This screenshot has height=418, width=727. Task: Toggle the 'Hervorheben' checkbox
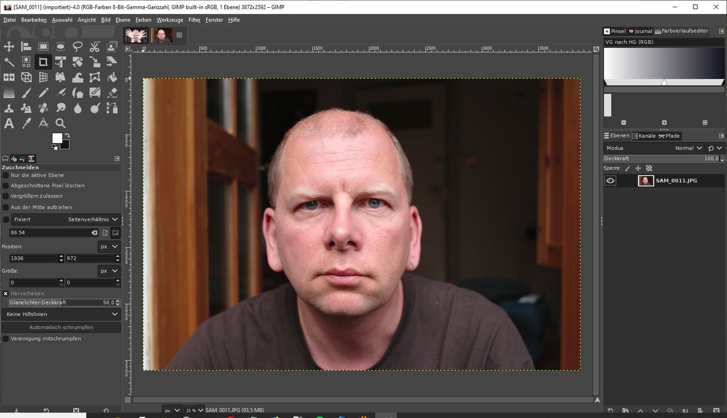(x=6, y=294)
